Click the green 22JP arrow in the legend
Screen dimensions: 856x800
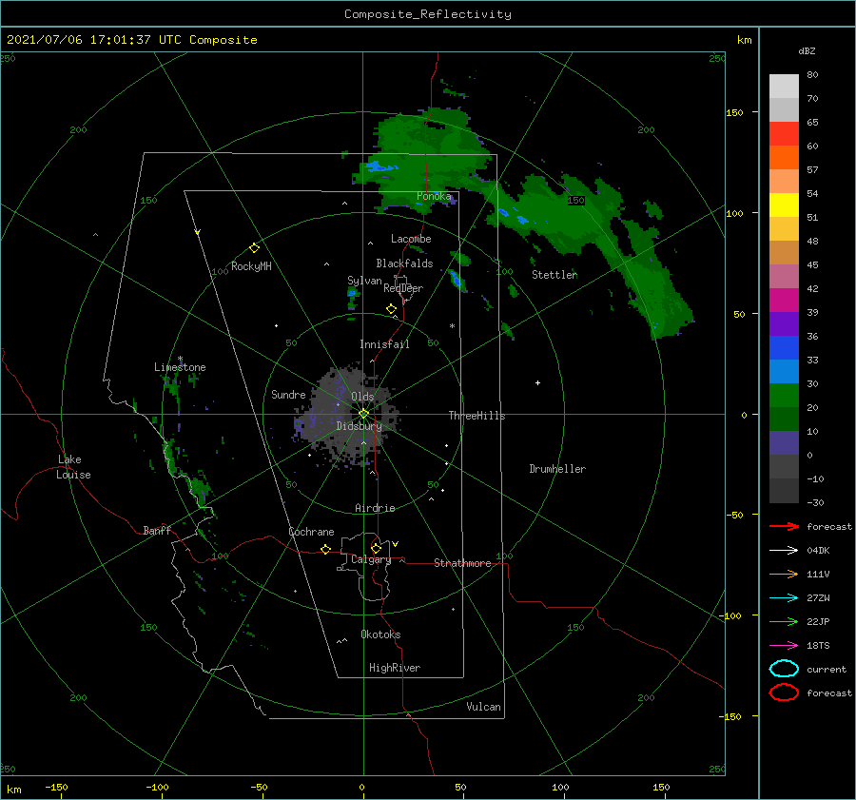[784, 621]
